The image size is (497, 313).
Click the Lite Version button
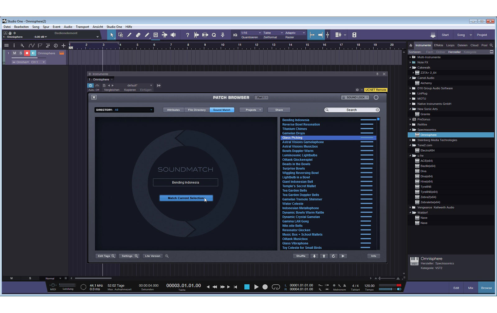point(153,256)
